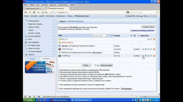The height and width of the screenshot is (102, 183).
Task: Open the FTP детали link
Action: click(x=126, y=89)
